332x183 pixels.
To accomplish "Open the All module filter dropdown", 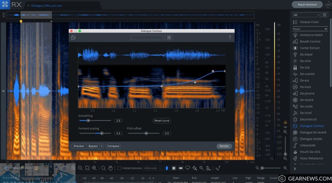I will [x=307, y=15].
